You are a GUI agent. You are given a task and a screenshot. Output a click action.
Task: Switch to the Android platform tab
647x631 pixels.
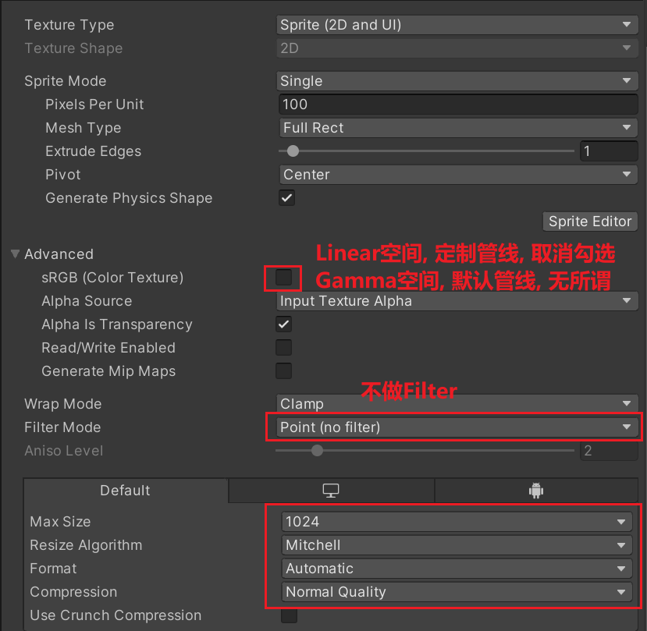coord(535,491)
